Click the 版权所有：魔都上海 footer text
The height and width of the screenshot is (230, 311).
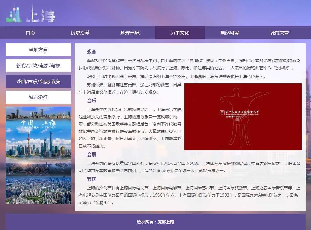click(x=155, y=222)
